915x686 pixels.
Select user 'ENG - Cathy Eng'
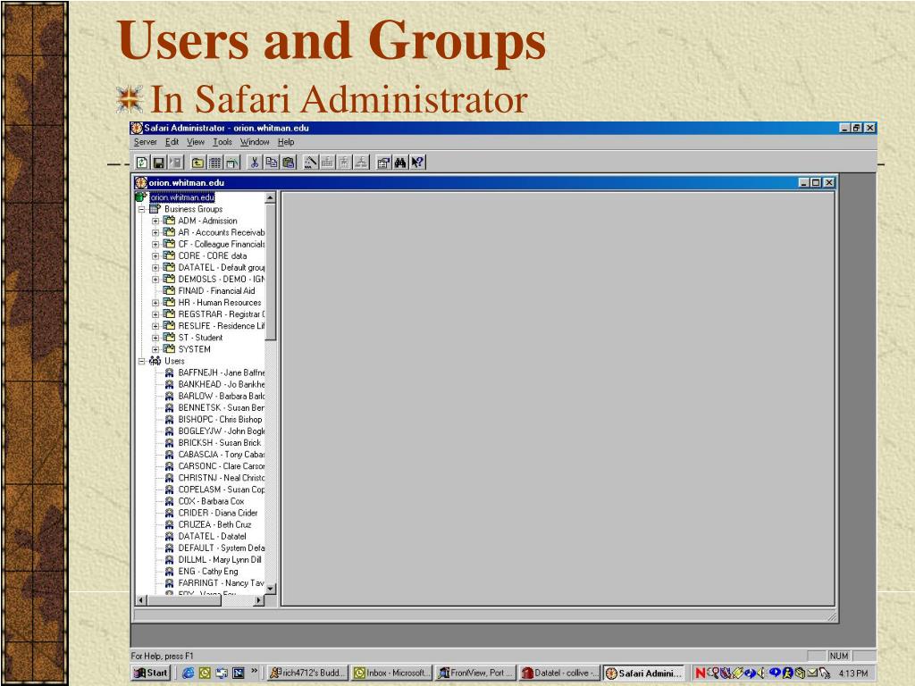coord(208,571)
